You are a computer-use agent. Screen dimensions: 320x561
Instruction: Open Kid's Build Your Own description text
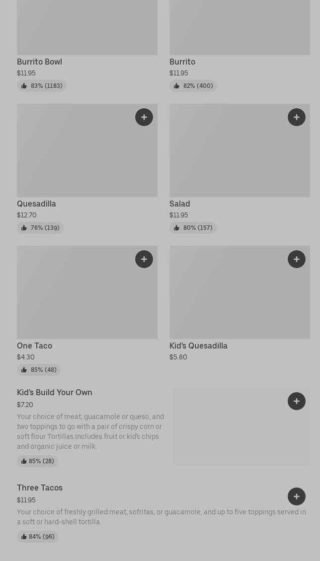click(x=90, y=431)
